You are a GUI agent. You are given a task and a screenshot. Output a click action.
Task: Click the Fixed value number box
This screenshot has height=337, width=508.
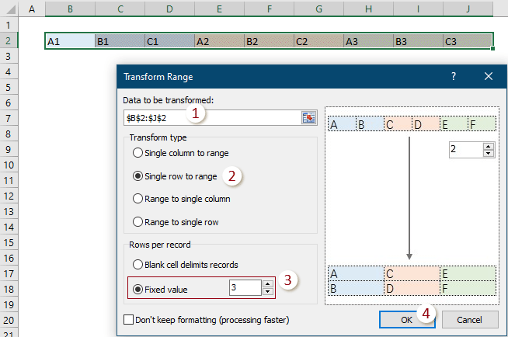point(245,288)
